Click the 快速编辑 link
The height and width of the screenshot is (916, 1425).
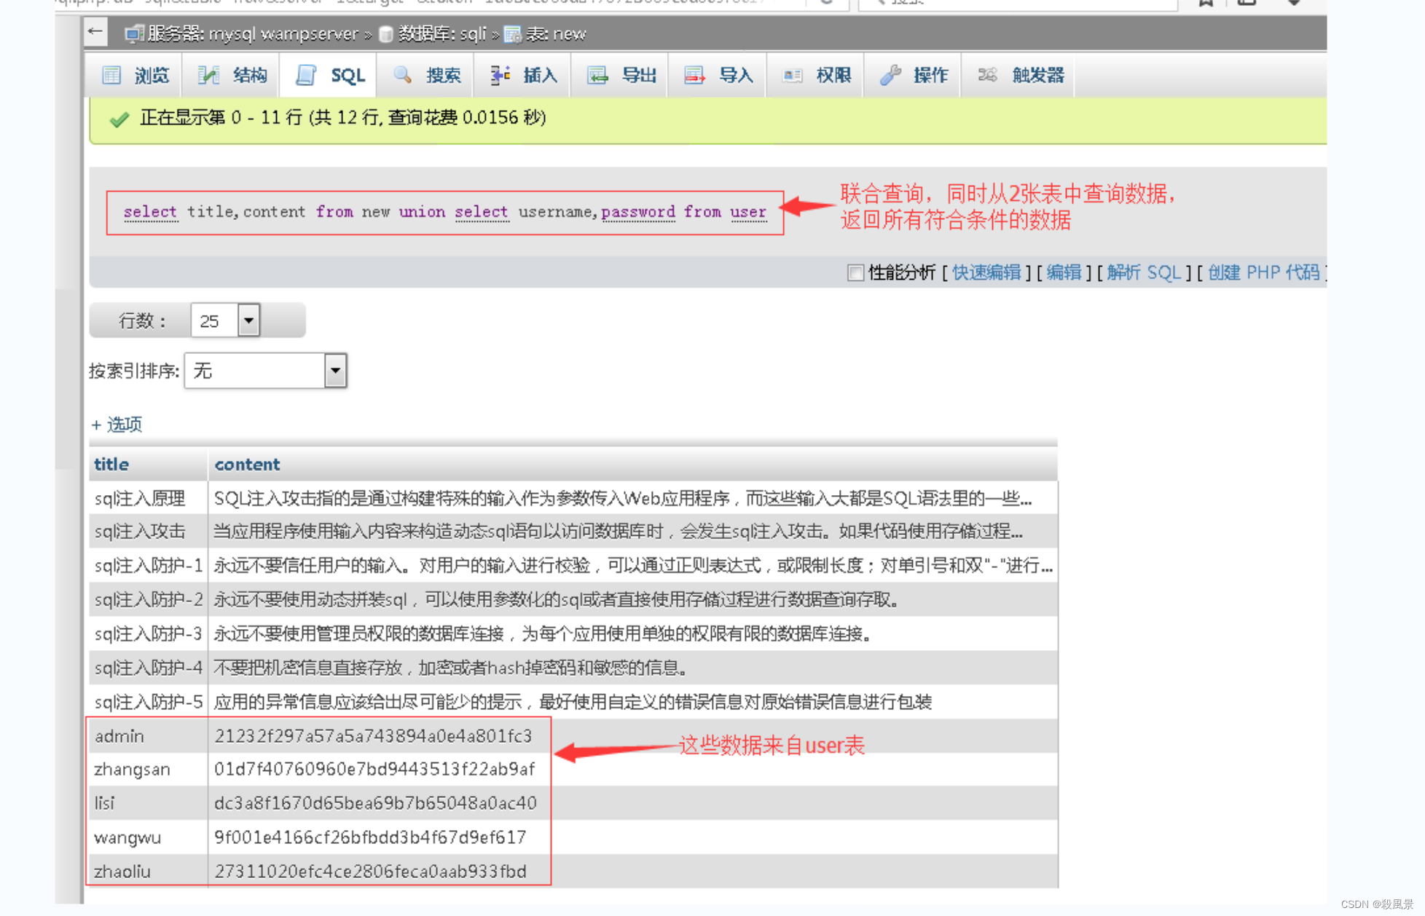coord(986,272)
